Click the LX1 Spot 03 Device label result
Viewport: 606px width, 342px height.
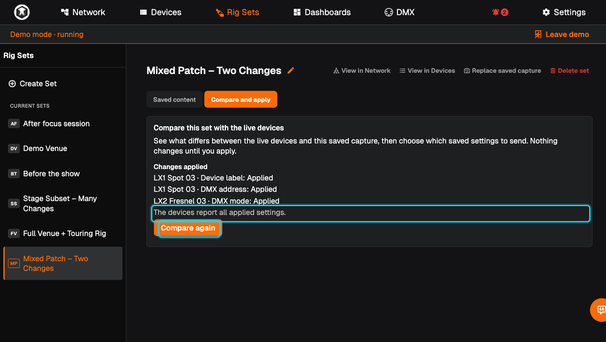(213, 178)
